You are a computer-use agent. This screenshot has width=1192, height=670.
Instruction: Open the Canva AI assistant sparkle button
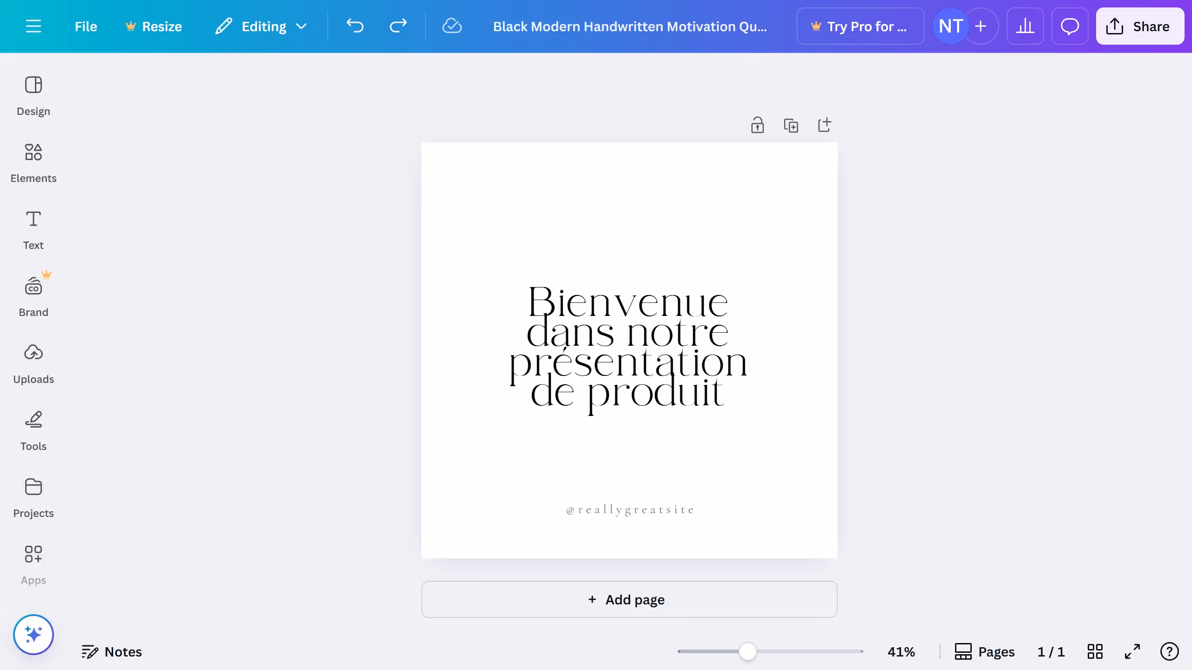click(33, 634)
